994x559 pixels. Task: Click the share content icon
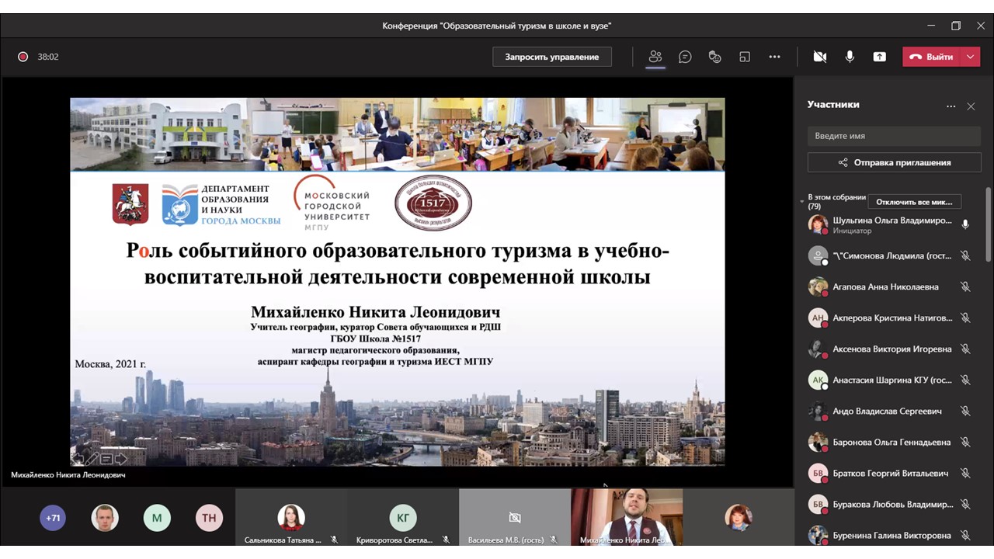click(x=879, y=56)
